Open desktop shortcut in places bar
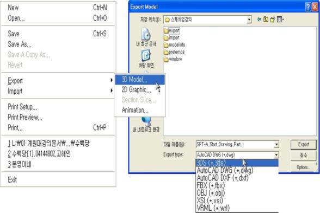320x213 pixels. click(x=146, y=59)
